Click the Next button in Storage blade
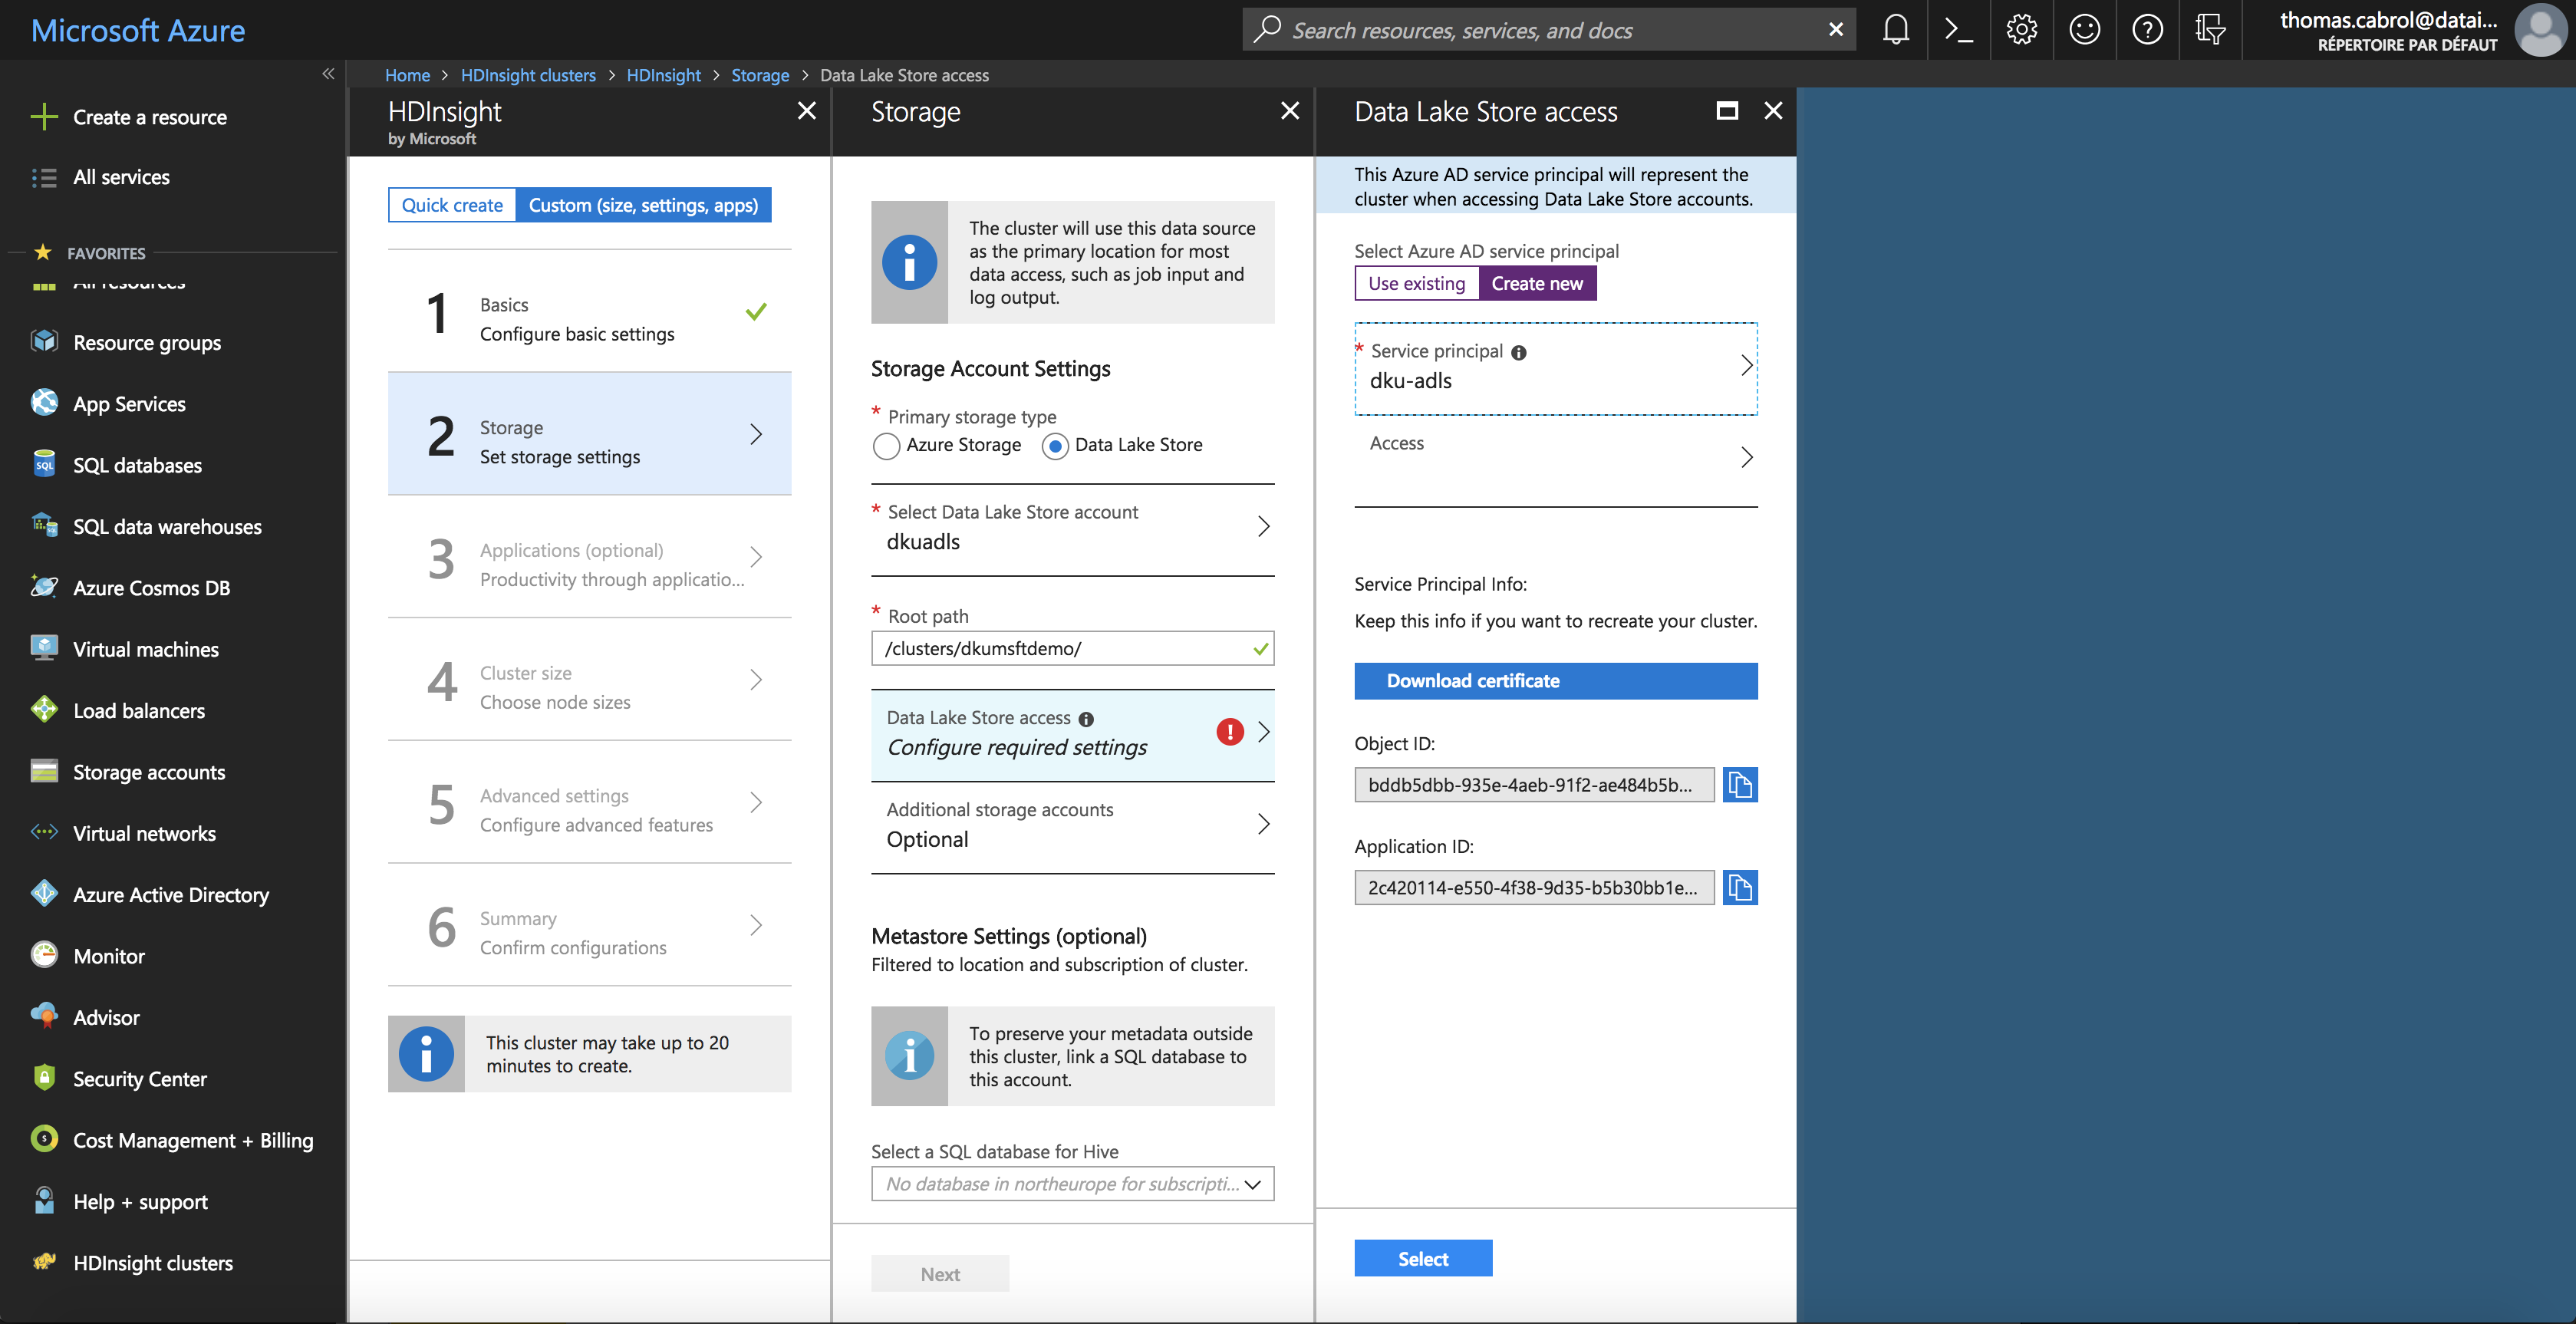The image size is (2576, 1324). 940,1274
